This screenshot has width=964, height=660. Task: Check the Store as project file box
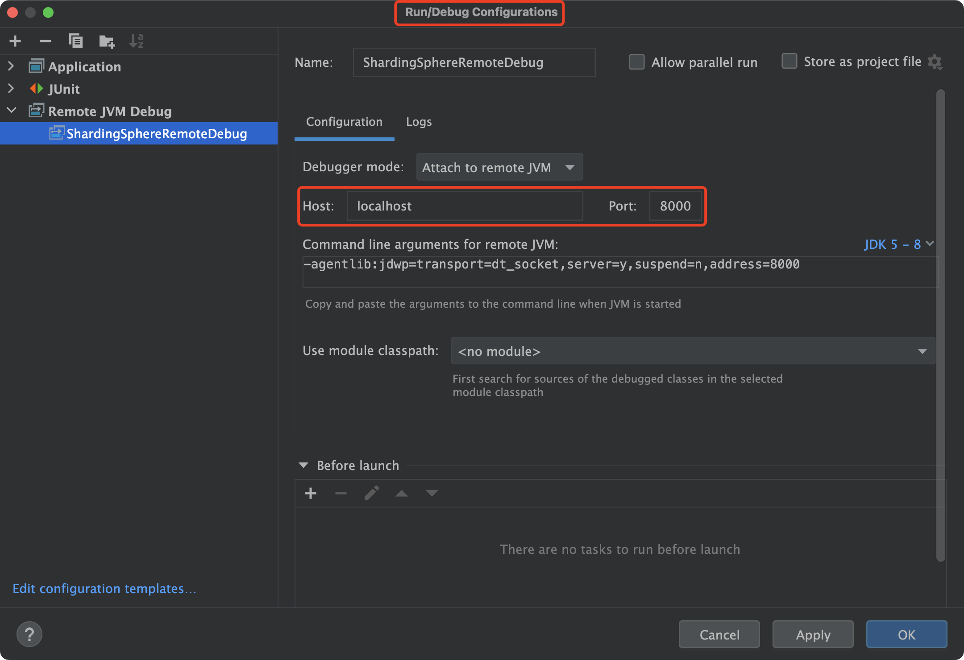coord(789,61)
